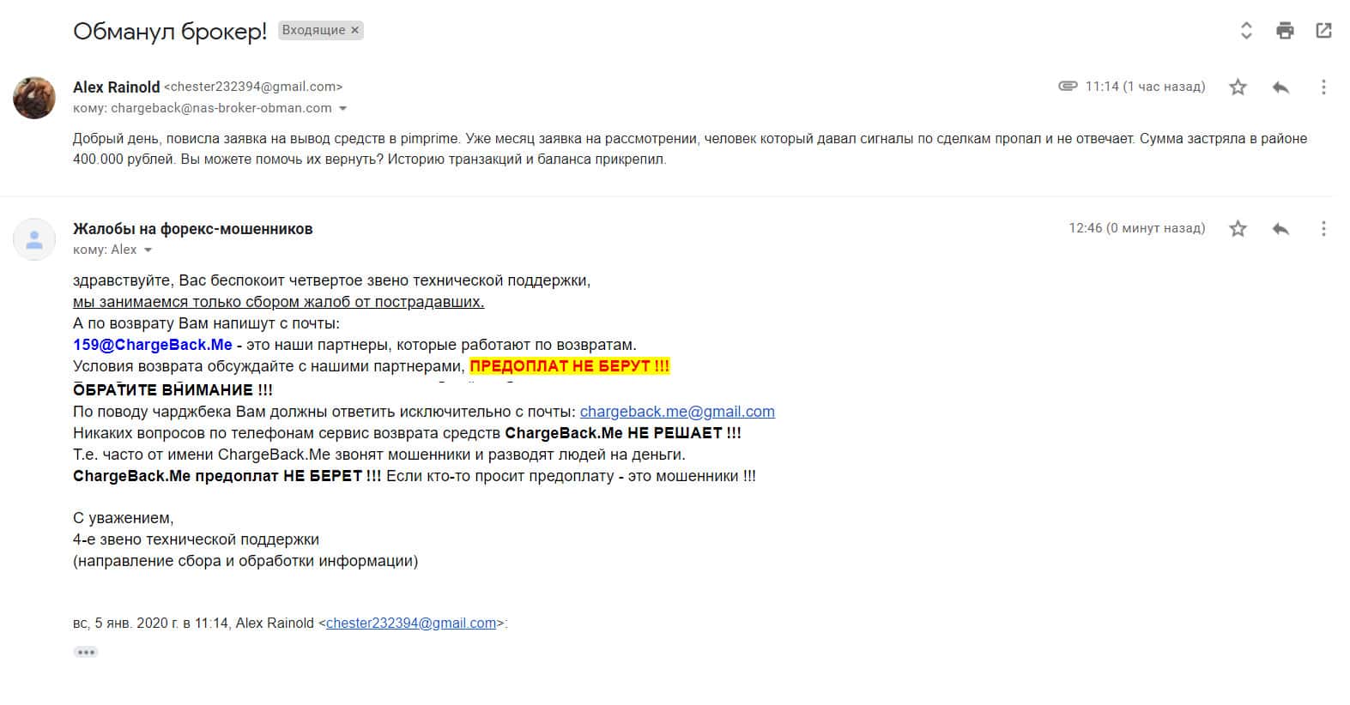Click Alex Rainold's profile avatar
The height and width of the screenshot is (705, 1350).
34,98
